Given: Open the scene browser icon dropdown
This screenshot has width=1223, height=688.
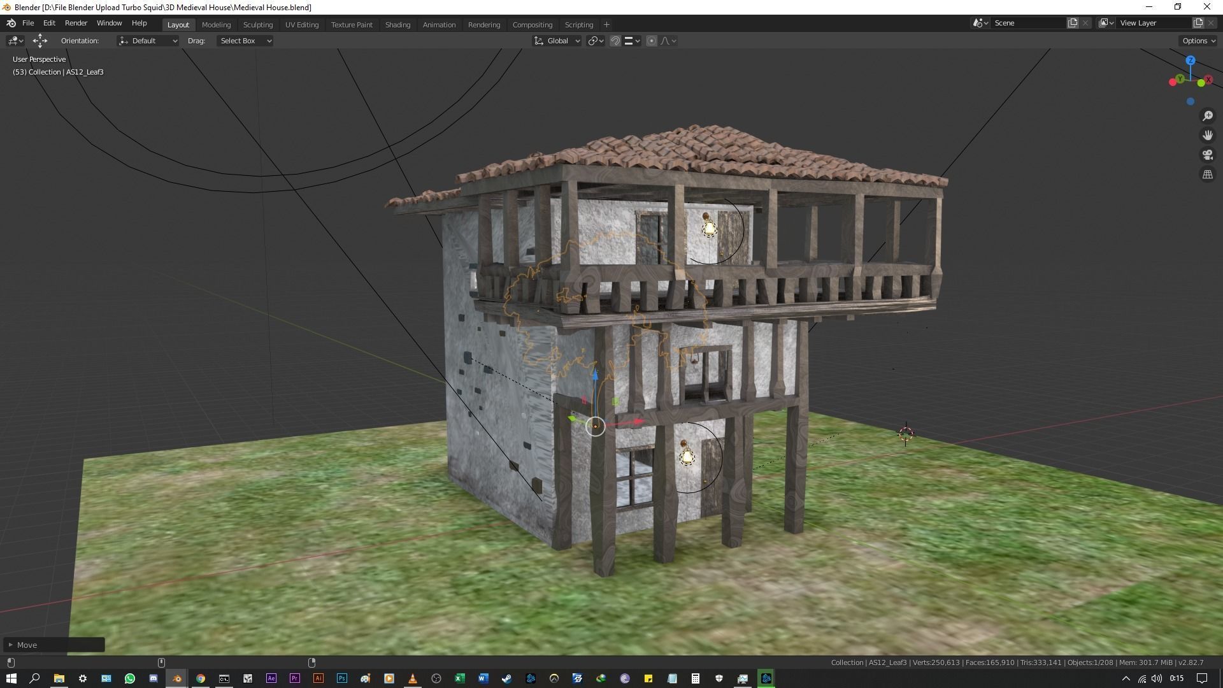Looking at the screenshot, I should 980,23.
